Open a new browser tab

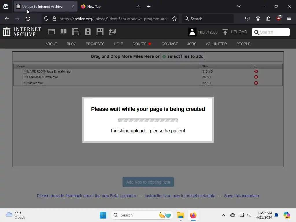point(149,7)
